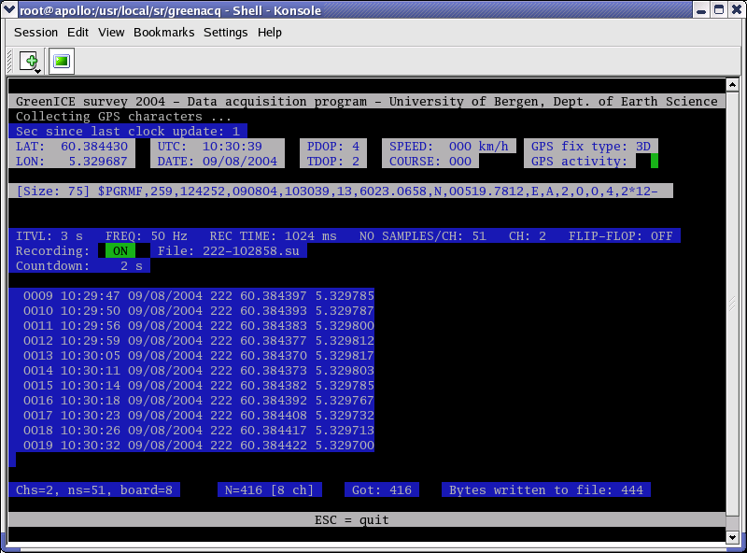Click the New Session icon in toolbar

pyautogui.click(x=29, y=62)
